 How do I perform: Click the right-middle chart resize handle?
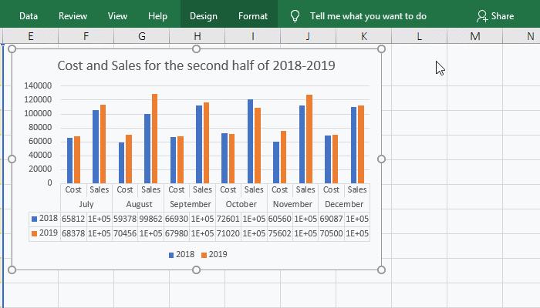[x=382, y=159]
